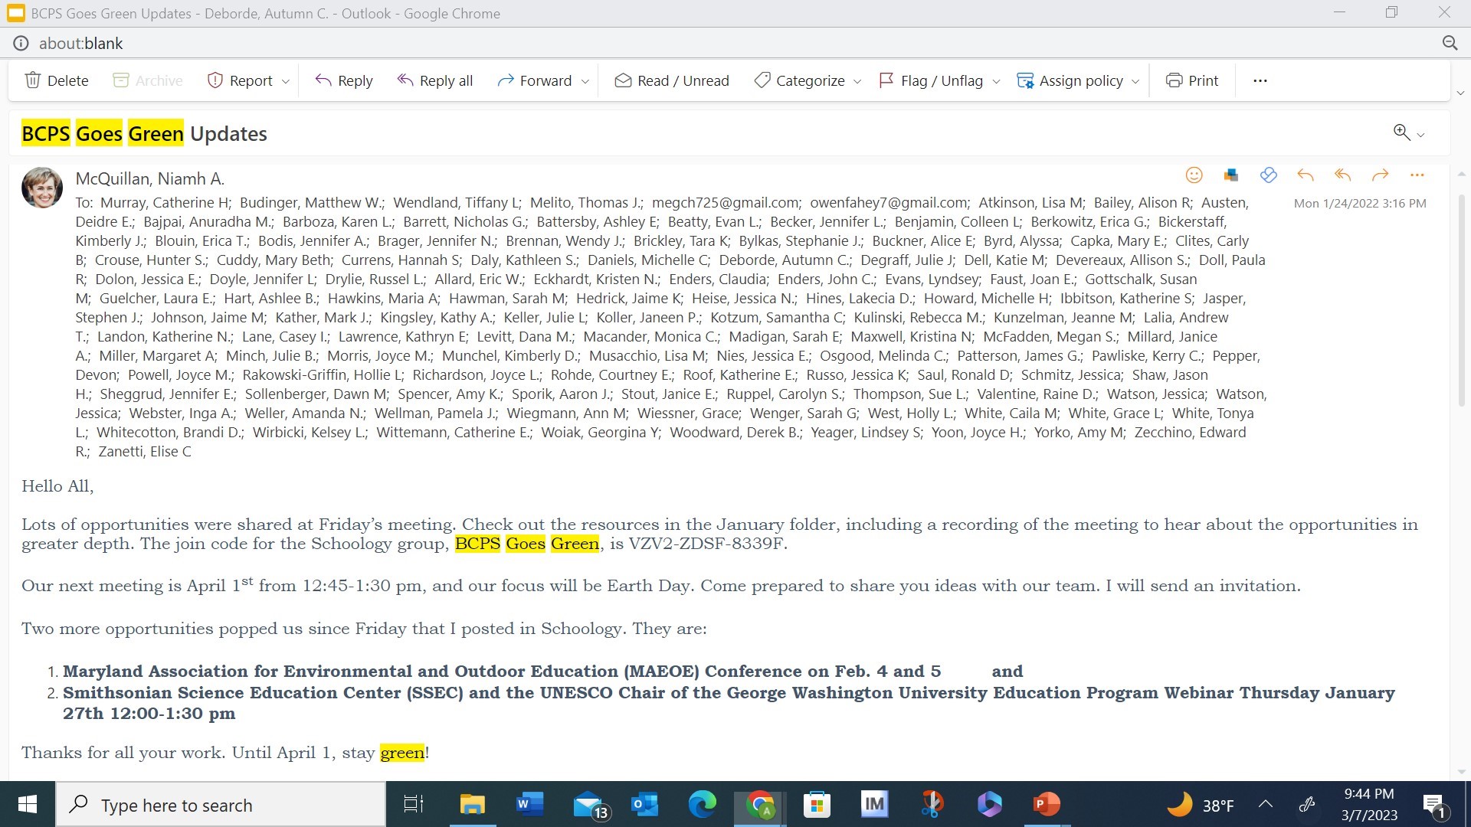Click the message pane vertical scrollbar
Screen dimensions: 1471x827
pos(1461,299)
